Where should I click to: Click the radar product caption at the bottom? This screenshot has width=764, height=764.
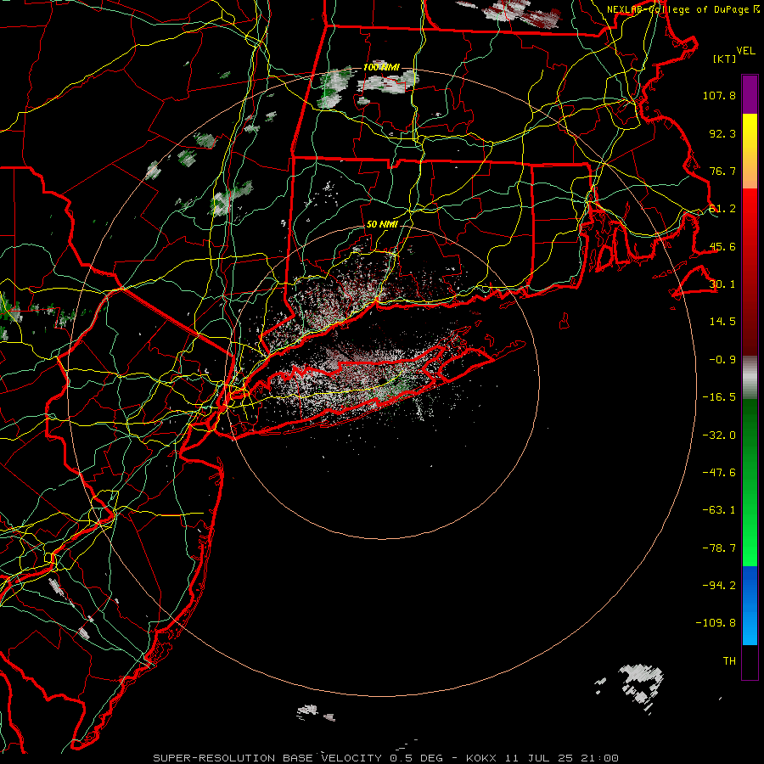(386, 758)
